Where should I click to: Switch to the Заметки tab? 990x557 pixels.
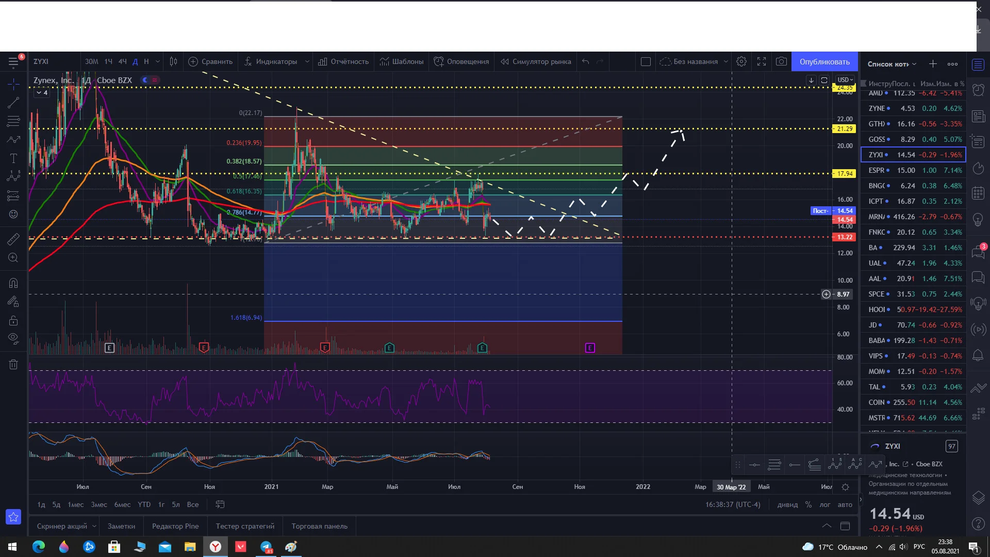[x=121, y=527]
